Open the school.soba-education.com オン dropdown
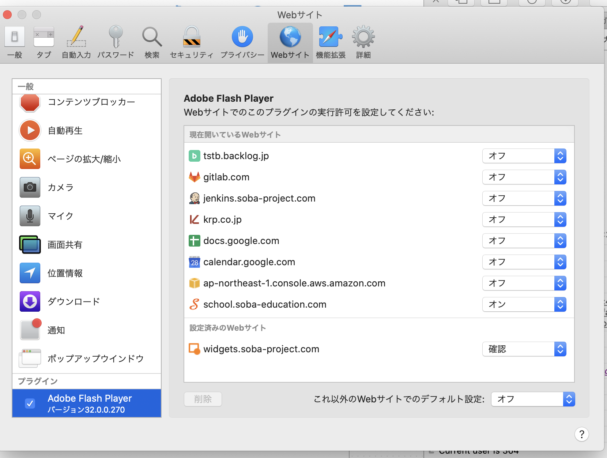 524,305
